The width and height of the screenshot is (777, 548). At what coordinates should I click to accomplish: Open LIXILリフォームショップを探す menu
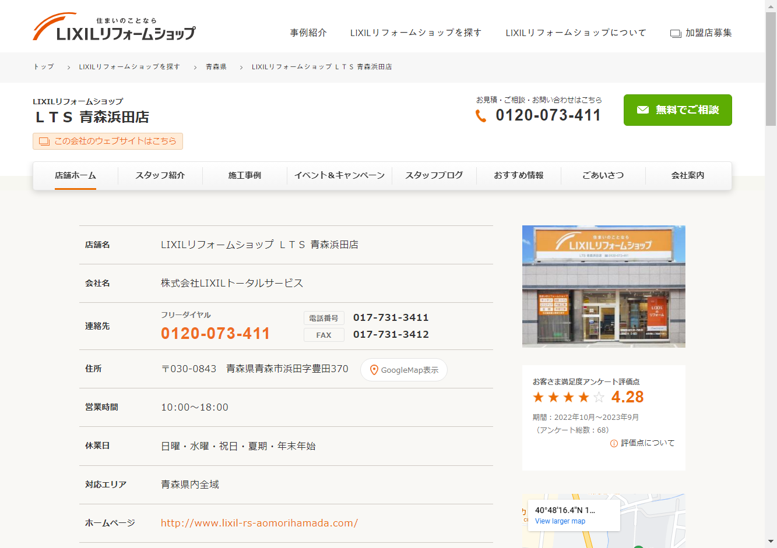click(x=416, y=33)
